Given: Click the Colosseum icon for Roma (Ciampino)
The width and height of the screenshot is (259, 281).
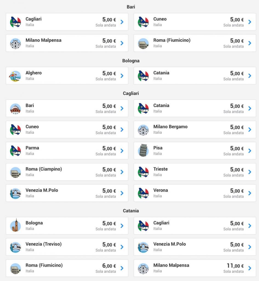Looking at the screenshot, I should [x=15, y=172].
